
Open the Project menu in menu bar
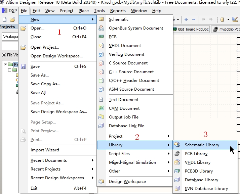tap(67, 11)
